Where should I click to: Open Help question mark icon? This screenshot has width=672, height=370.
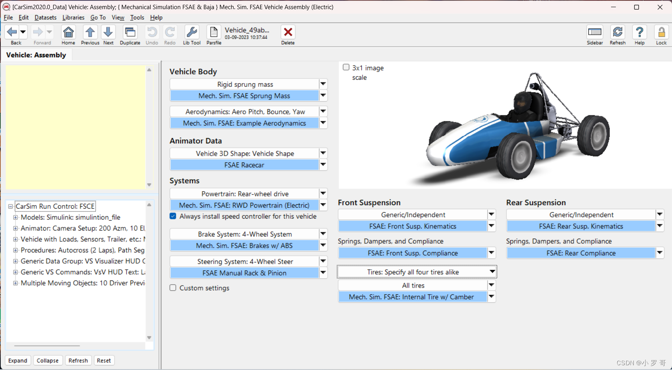[x=640, y=32]
